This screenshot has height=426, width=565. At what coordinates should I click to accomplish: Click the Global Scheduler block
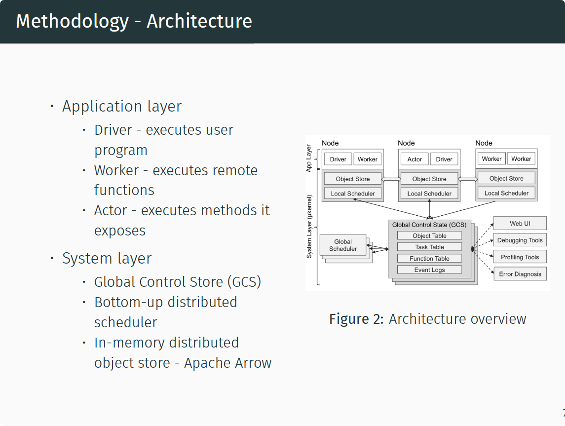pyautogui.click(x=343, y=245)
